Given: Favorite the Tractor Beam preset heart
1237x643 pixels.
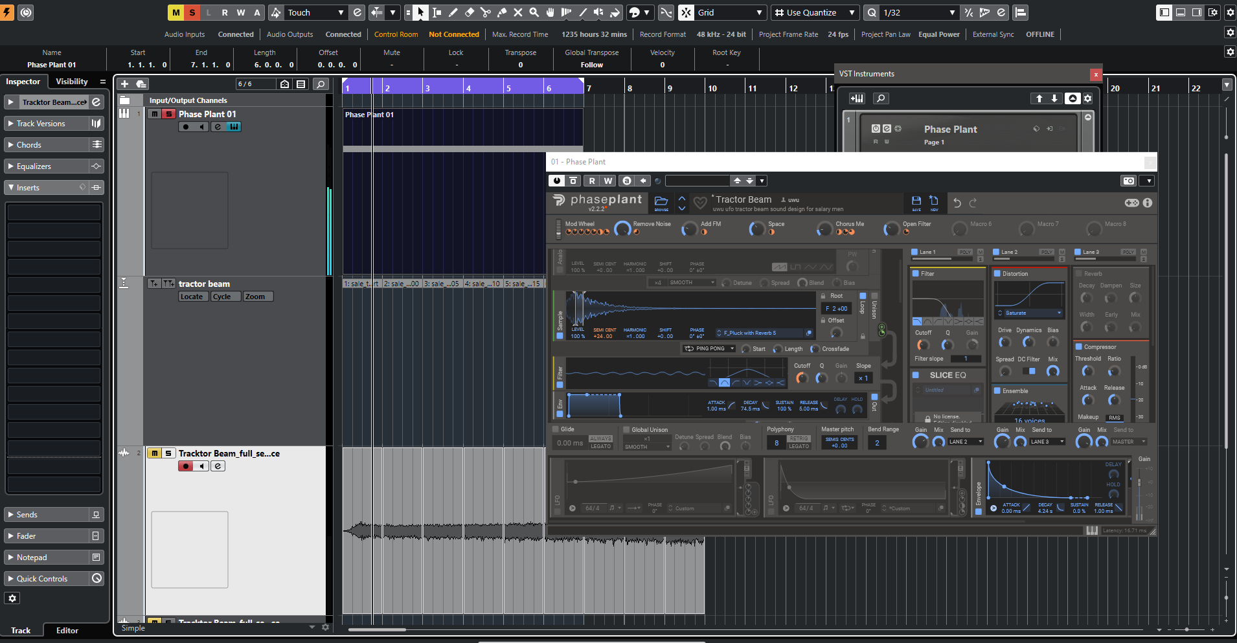Looking at the screenshot, I should click(x=700, y=203).
